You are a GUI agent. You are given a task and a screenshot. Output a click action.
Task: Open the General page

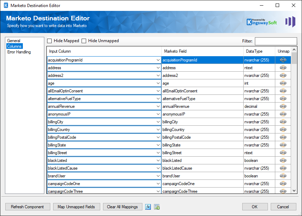14,41
